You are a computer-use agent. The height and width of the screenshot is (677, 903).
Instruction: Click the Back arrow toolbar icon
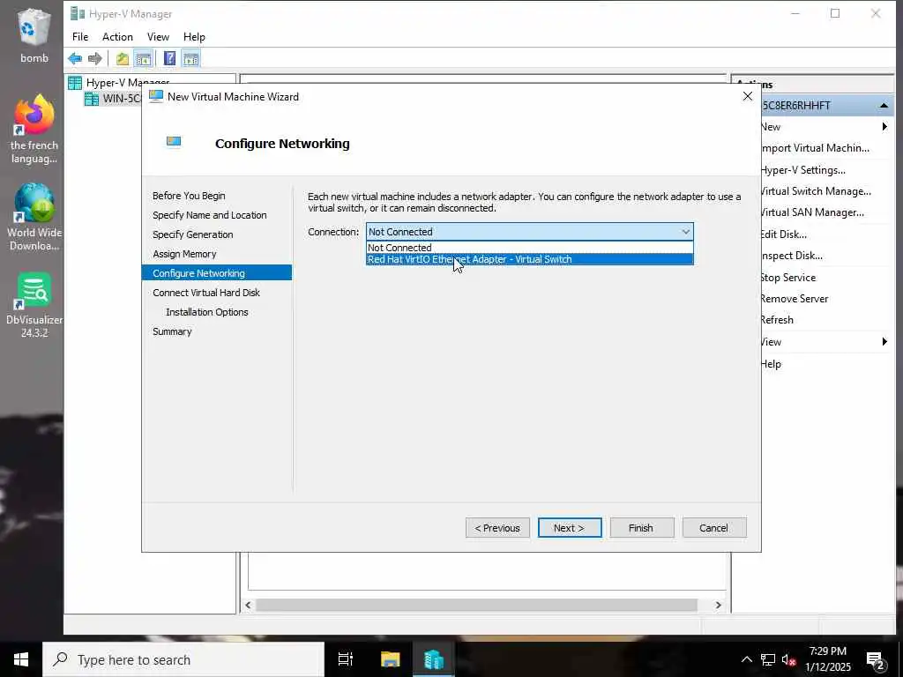tap(75, 58)
